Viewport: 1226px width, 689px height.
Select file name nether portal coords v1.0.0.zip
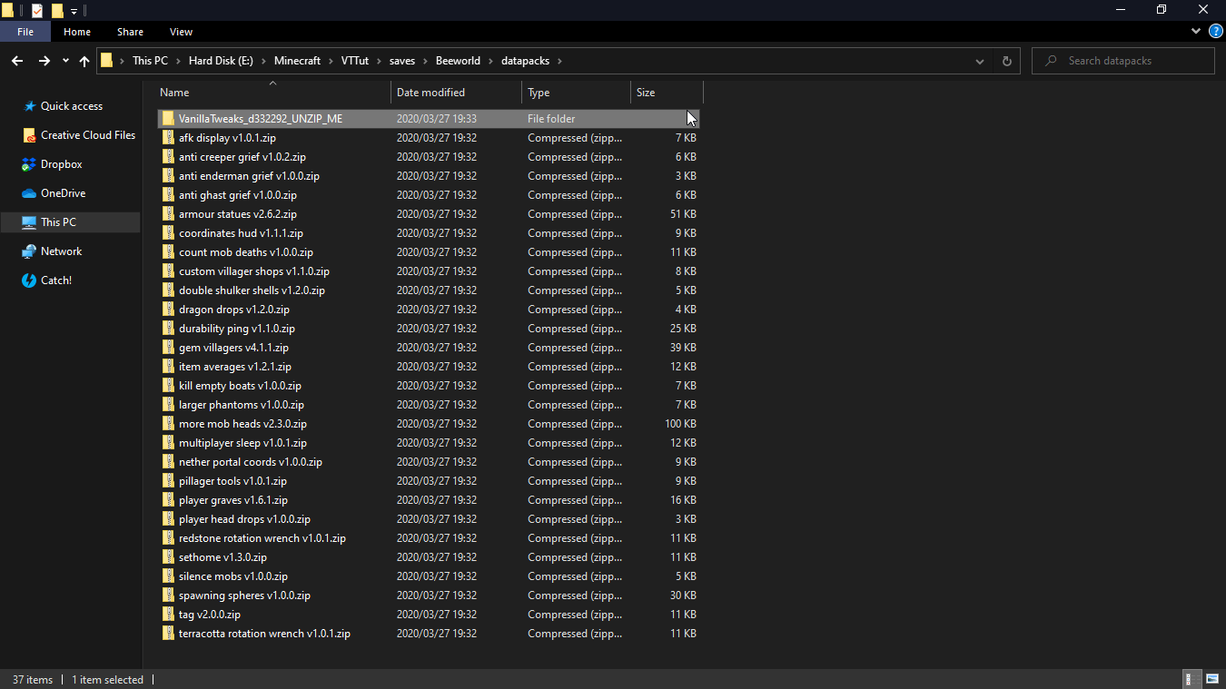251,462
